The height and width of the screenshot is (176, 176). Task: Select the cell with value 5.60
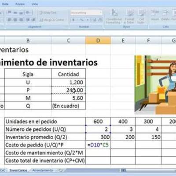pos(69,98)
